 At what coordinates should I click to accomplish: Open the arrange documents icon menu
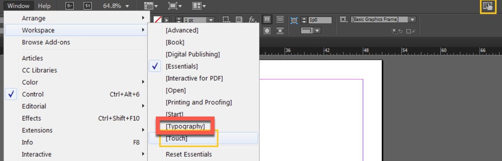coord(199,6)
